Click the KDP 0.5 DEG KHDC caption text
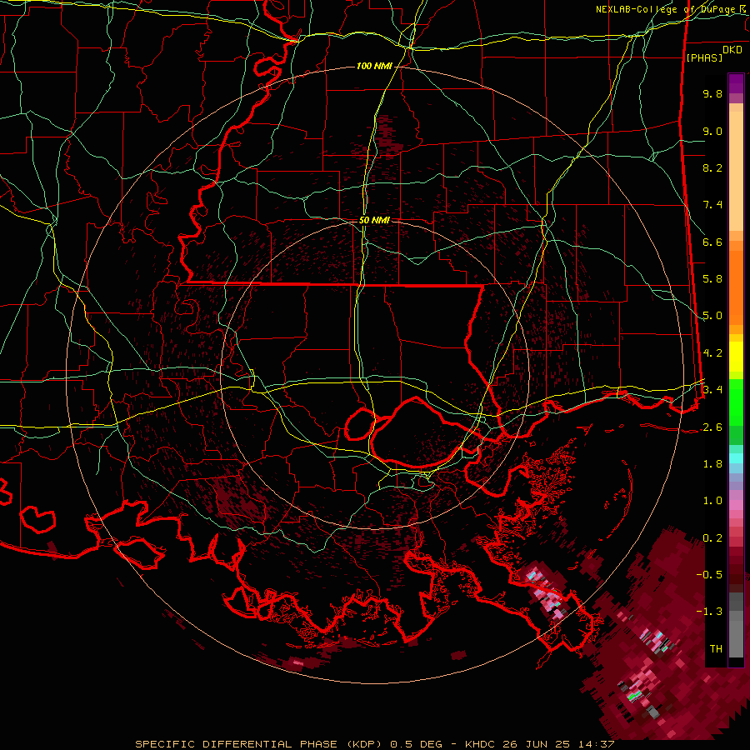 [374, 744]
